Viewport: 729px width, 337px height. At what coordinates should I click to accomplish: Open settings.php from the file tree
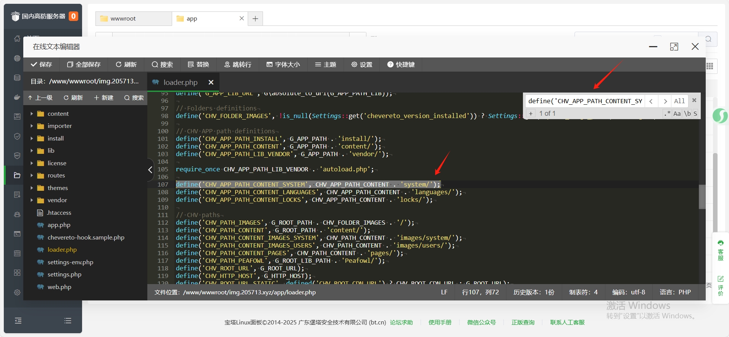click(64, 275)
